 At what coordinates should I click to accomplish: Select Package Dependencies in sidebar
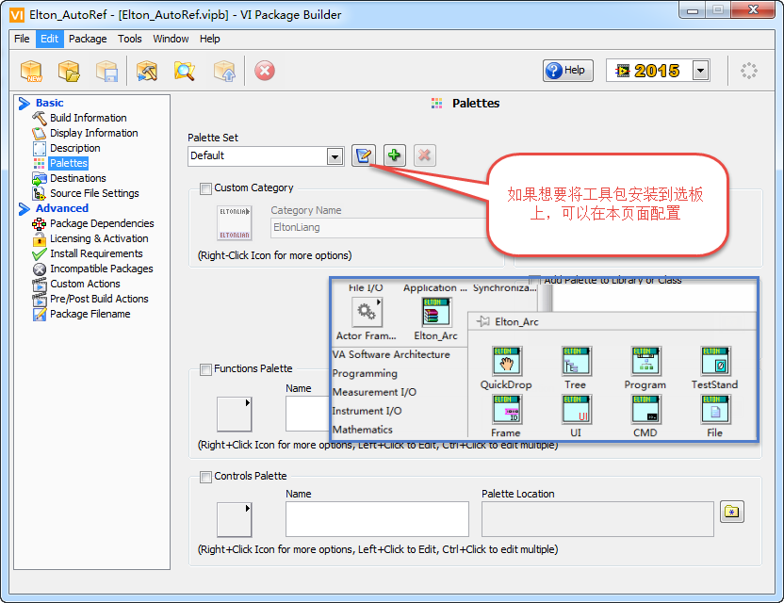click(x=102, y=223)
